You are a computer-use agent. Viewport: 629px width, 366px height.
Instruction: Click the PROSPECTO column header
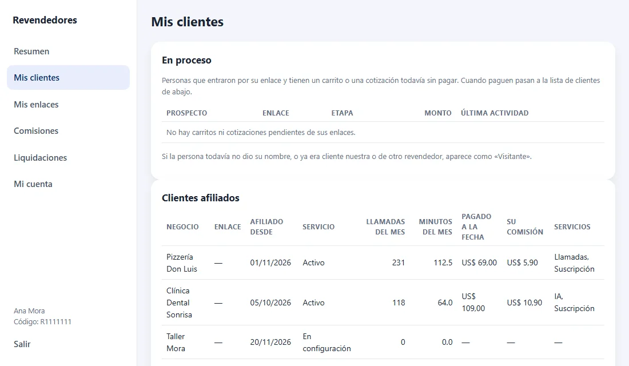(186, 113)
